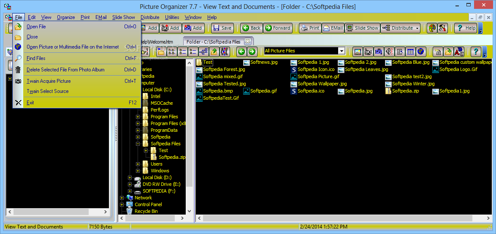The width and height of the screenshot is (496, 234).
Task: Click the open folder icon near ABC icon
Action: tap(448, 51)
